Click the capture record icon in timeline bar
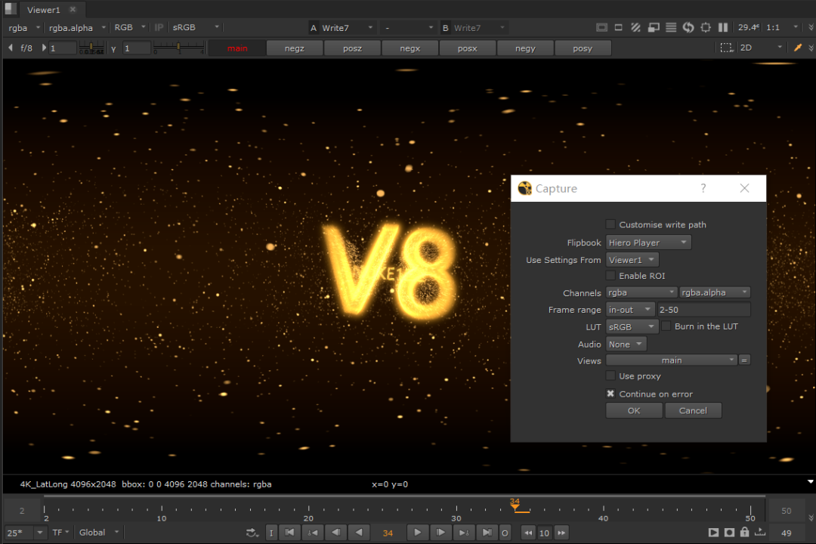The height and width of the screenshot is (544, 816). pos(729,533)
